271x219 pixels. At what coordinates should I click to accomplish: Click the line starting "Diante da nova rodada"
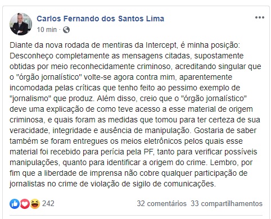[x=125, y=45]
